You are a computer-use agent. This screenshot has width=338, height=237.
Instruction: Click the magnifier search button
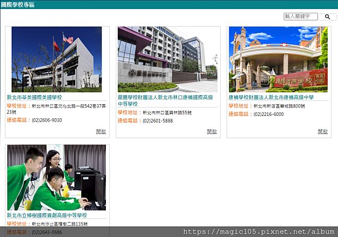(x=327, y=17)
